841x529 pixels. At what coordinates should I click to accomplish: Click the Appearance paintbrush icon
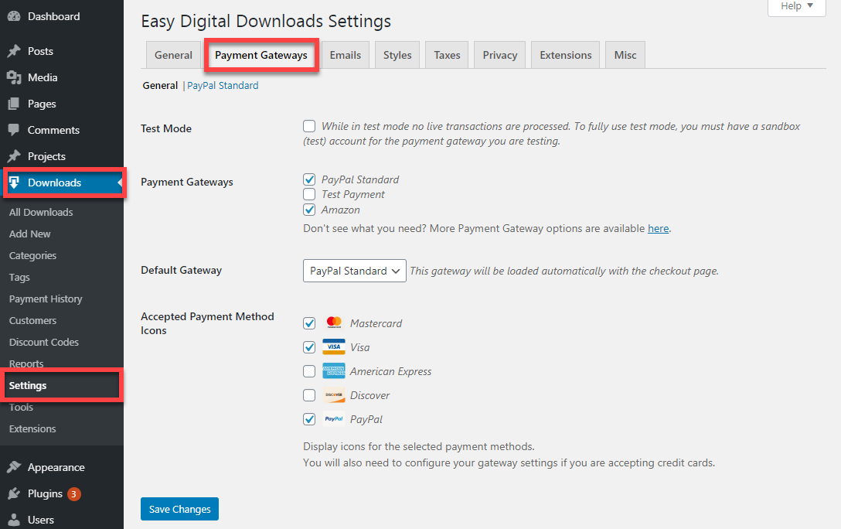[x=14, y=467]
